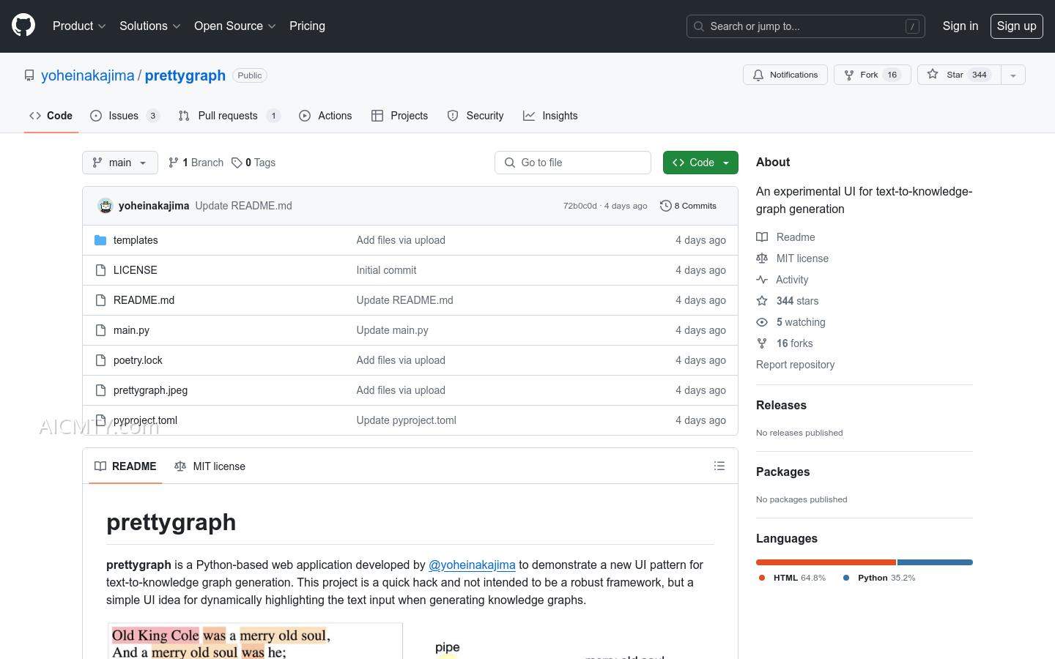Switch to MIT license tab
Viewport: 1055px width, 659px height.
[210, 466]
